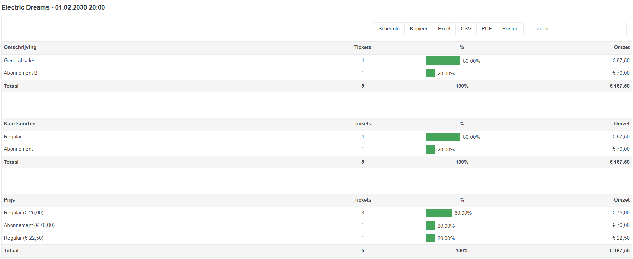Export report to Excel
The width and height of the screenshot is (633, 259).
(x=444, y=29)
